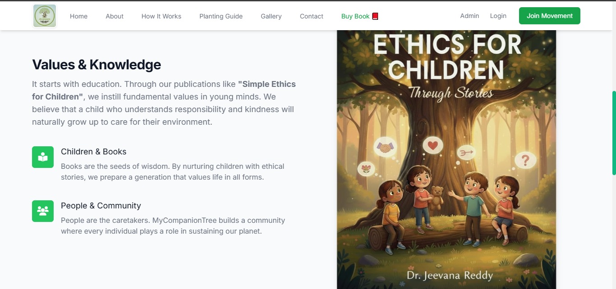Click the red book icon beside Buy Book

(x=375, y=16)
